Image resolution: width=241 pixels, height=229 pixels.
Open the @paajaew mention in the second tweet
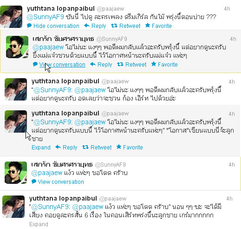point(48,47)
